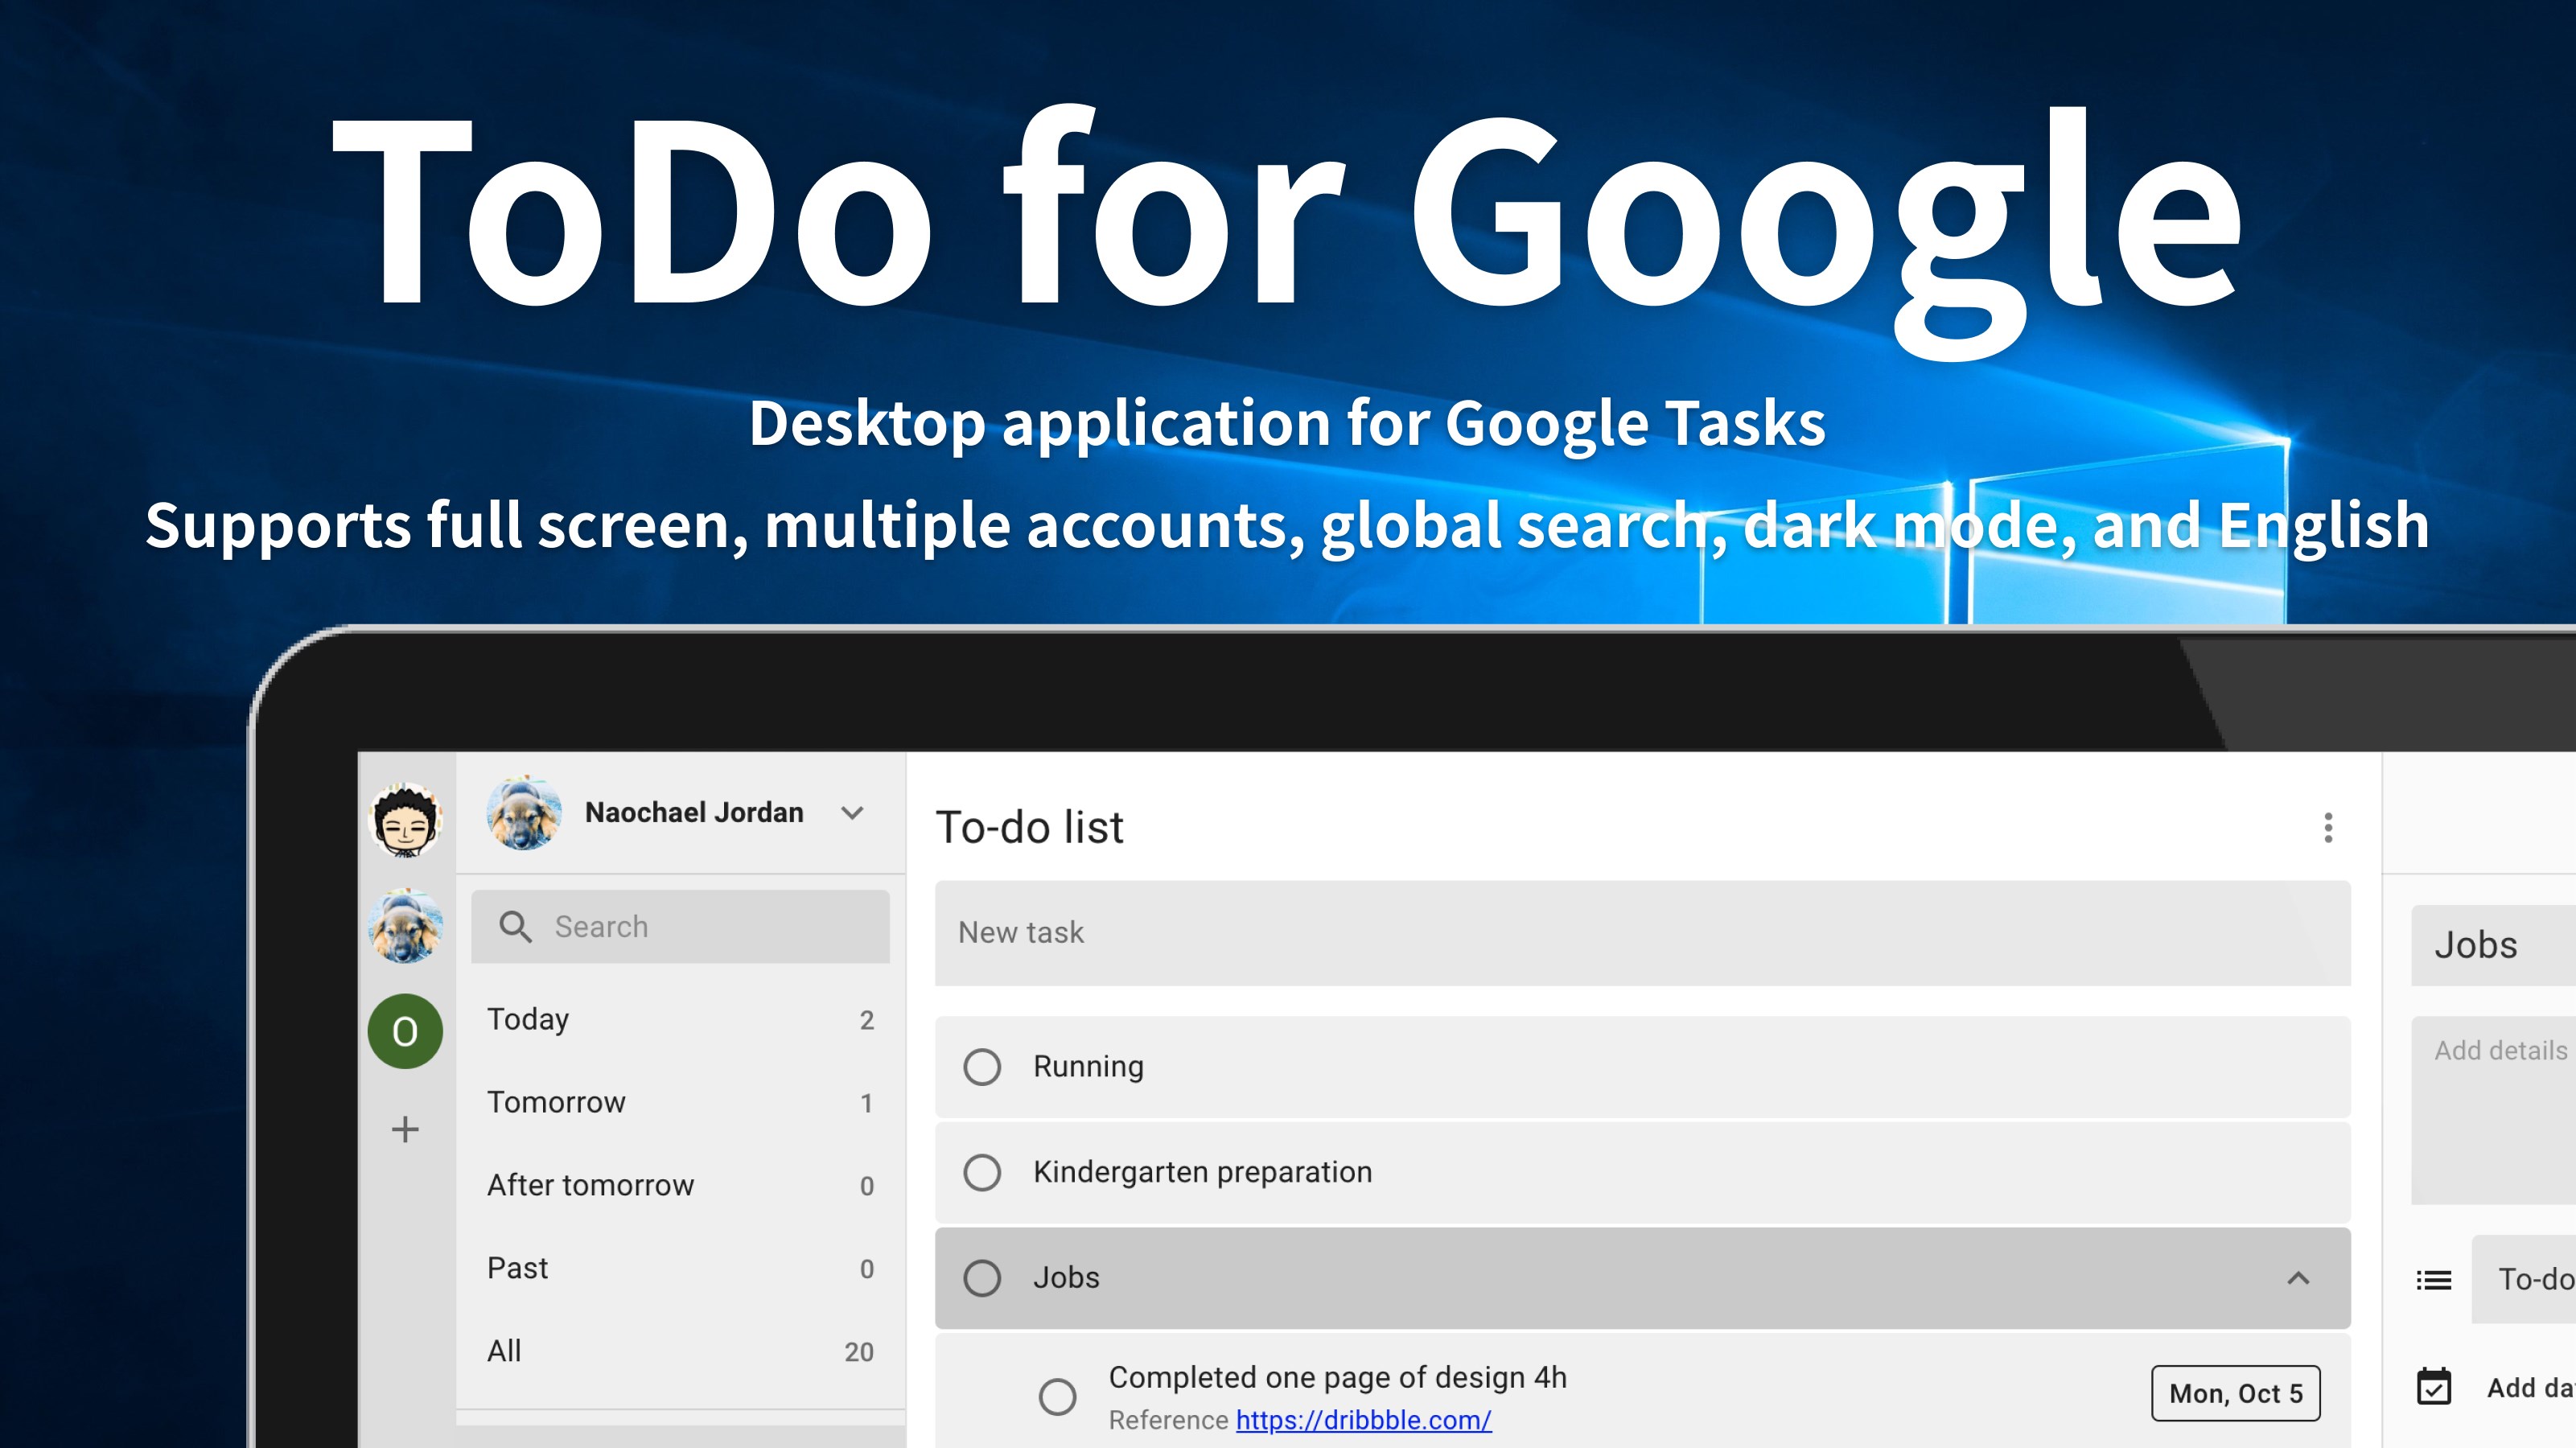The height and width of the screenshot is (1448, 2576).
Task: Click the cartoon face account avatar
Action: (405, 821)
